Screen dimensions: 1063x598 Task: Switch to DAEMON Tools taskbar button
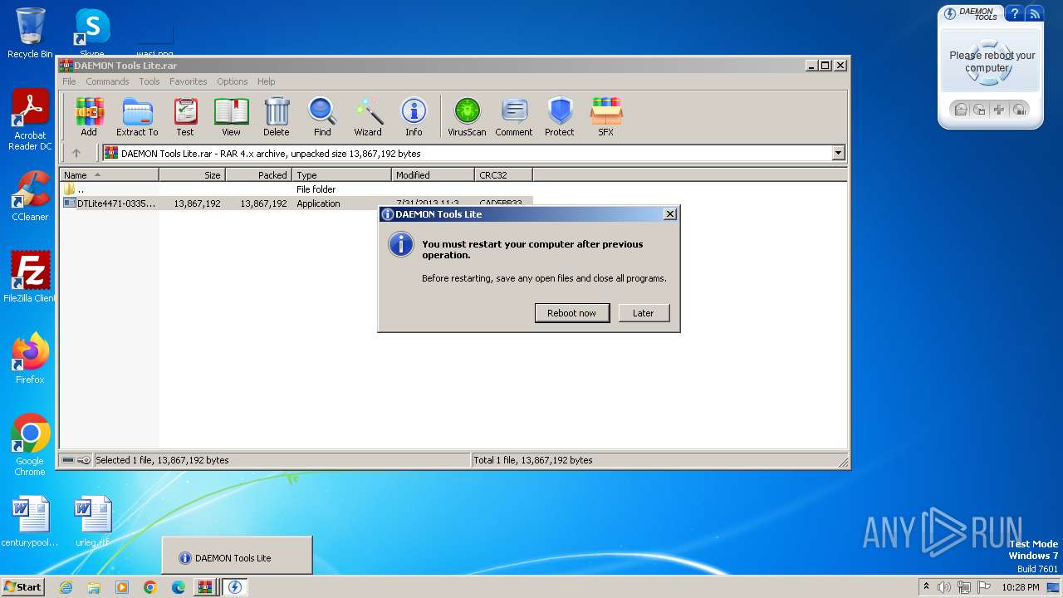point(234,587)
